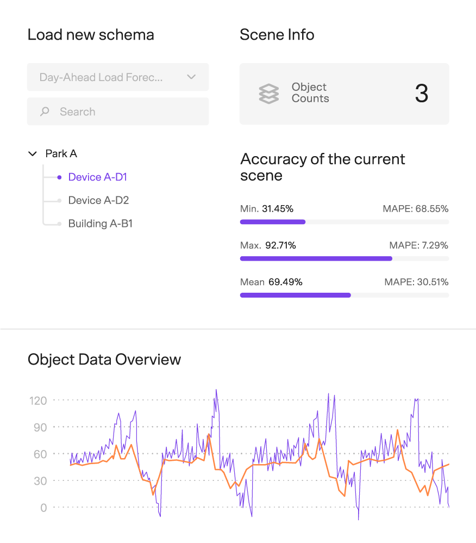Click the Load new schema title
Viewport: 476px width, 543px height.
[x=91, y=34]
